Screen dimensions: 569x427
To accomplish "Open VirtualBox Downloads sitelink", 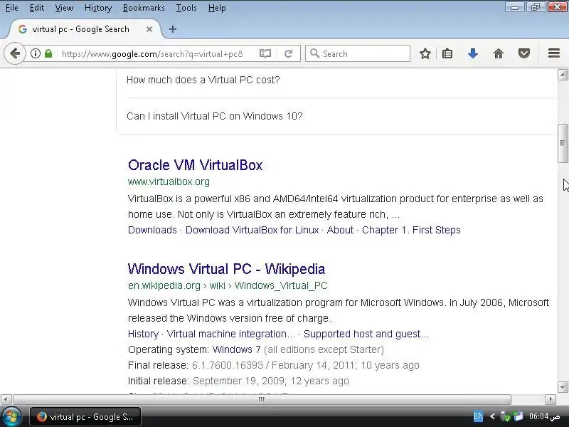I will [152, 230].
